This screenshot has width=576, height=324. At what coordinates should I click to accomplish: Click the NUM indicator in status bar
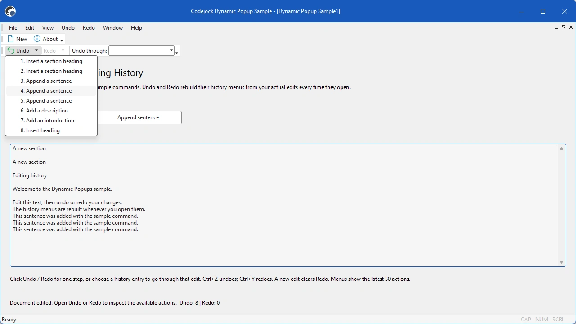tap(542, 319)
